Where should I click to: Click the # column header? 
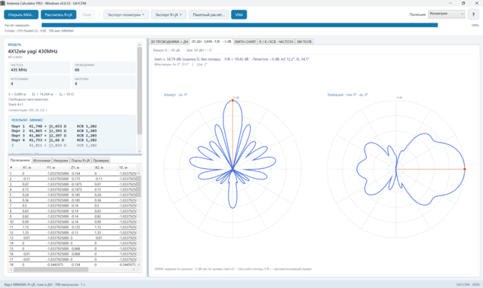click(15, 167)
